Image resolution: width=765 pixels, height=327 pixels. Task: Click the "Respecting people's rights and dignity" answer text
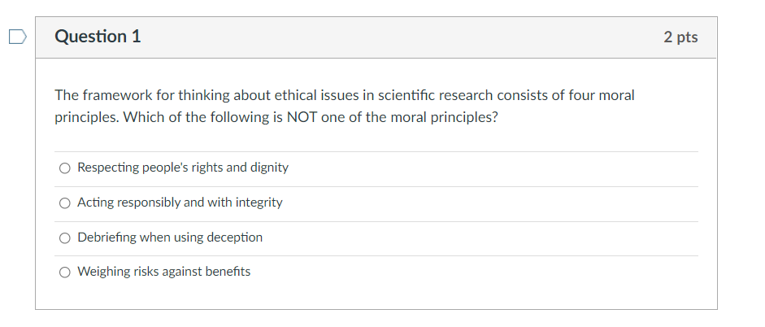coord(183,168)
